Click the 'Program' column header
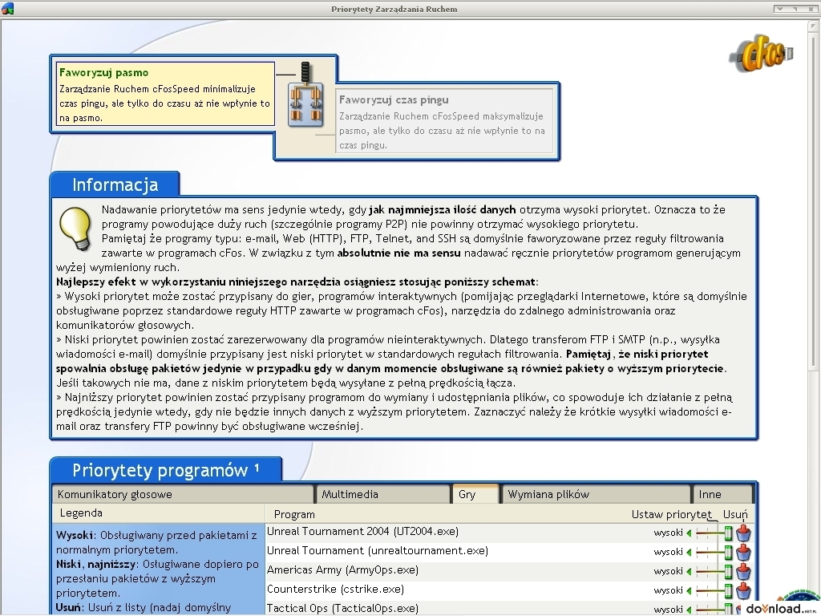 click(294, 514)
